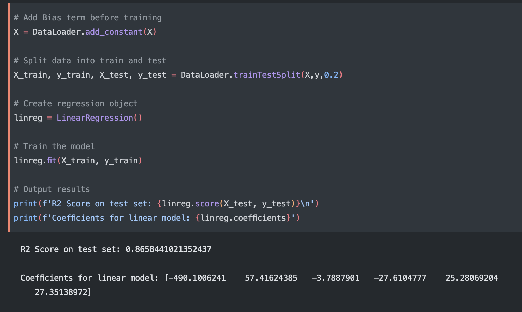This screenshot has width=522, height=312.
Task: Click the linreg variable in the assignment line
Action: coord(28,118)
